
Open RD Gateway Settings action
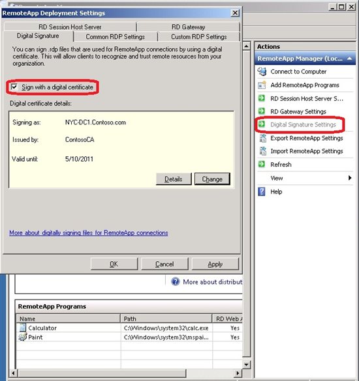click(x=298, y=111)
